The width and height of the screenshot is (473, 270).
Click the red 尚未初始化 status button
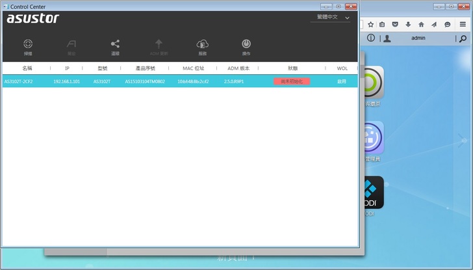click(292, 81)
